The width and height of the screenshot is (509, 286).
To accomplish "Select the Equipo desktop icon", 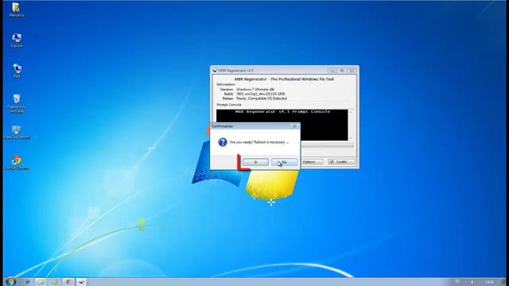I will pos(17,41).
